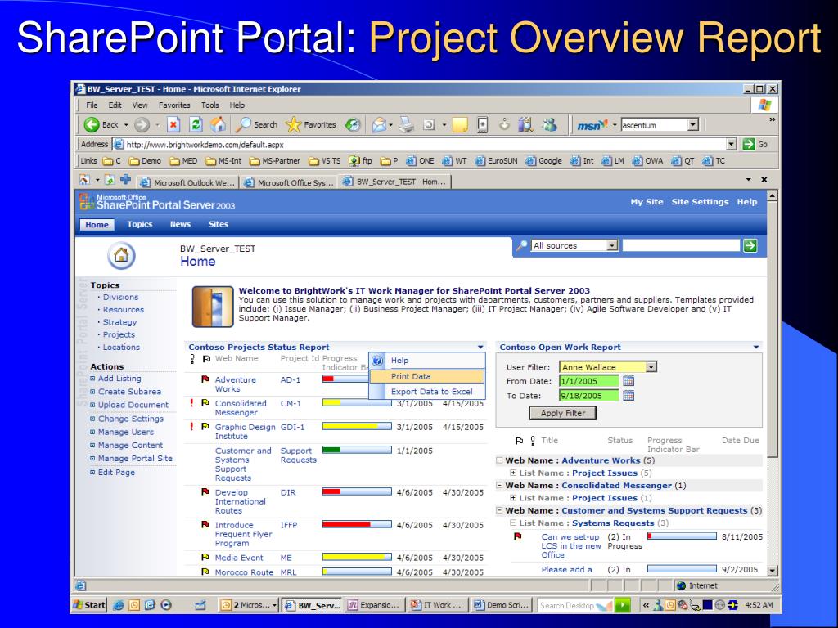This screenshot has height=628, width=838.
Task: Open the To Date calendar picker icon
Action: (x=628, y=396)
